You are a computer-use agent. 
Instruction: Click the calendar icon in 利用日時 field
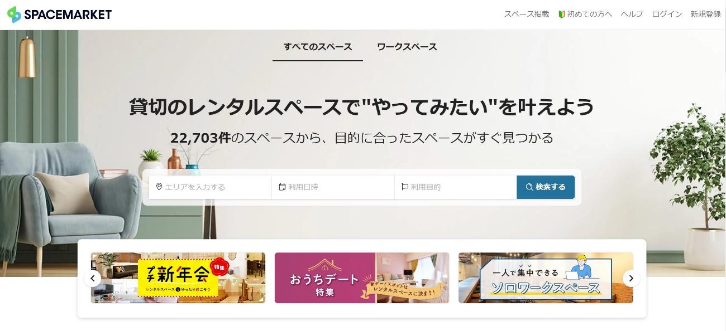coord(282,187)
